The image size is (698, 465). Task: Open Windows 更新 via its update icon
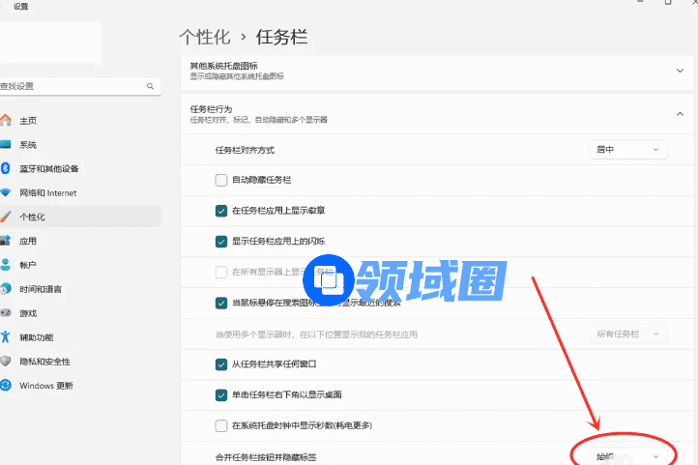6,386
